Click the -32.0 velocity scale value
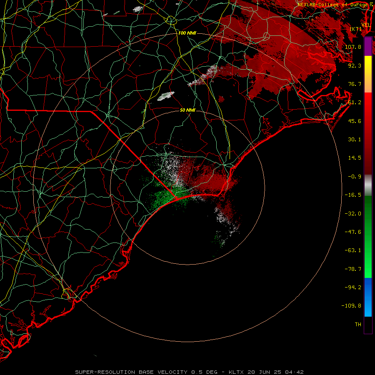The width and height of the screenshot is (375, 375). coord(353,214)
